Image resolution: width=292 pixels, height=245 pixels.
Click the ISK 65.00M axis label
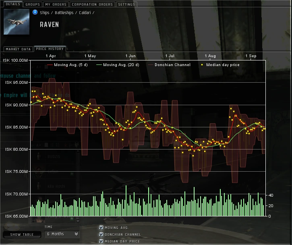point(17,216)
